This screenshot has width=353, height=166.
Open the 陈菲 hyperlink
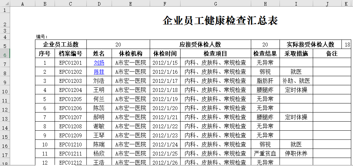click(x=99, y=72)
